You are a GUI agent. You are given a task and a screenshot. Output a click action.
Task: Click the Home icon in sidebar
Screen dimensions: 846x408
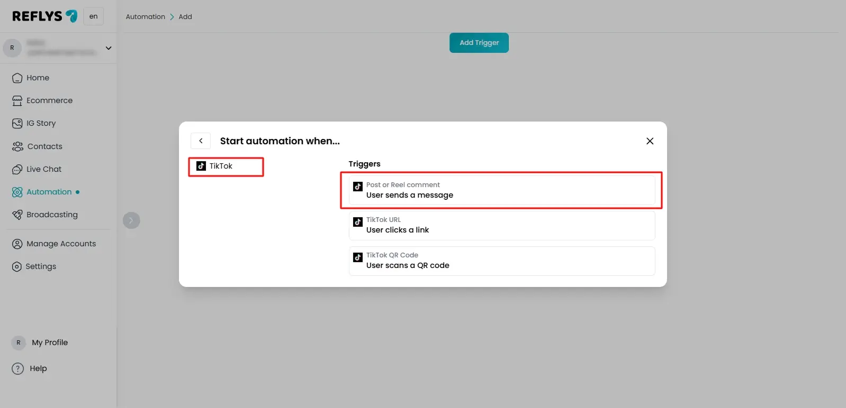click(17, 78)
